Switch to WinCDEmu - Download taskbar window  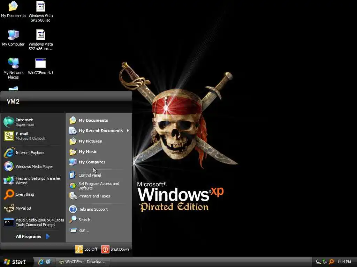(x=83, y=262)
